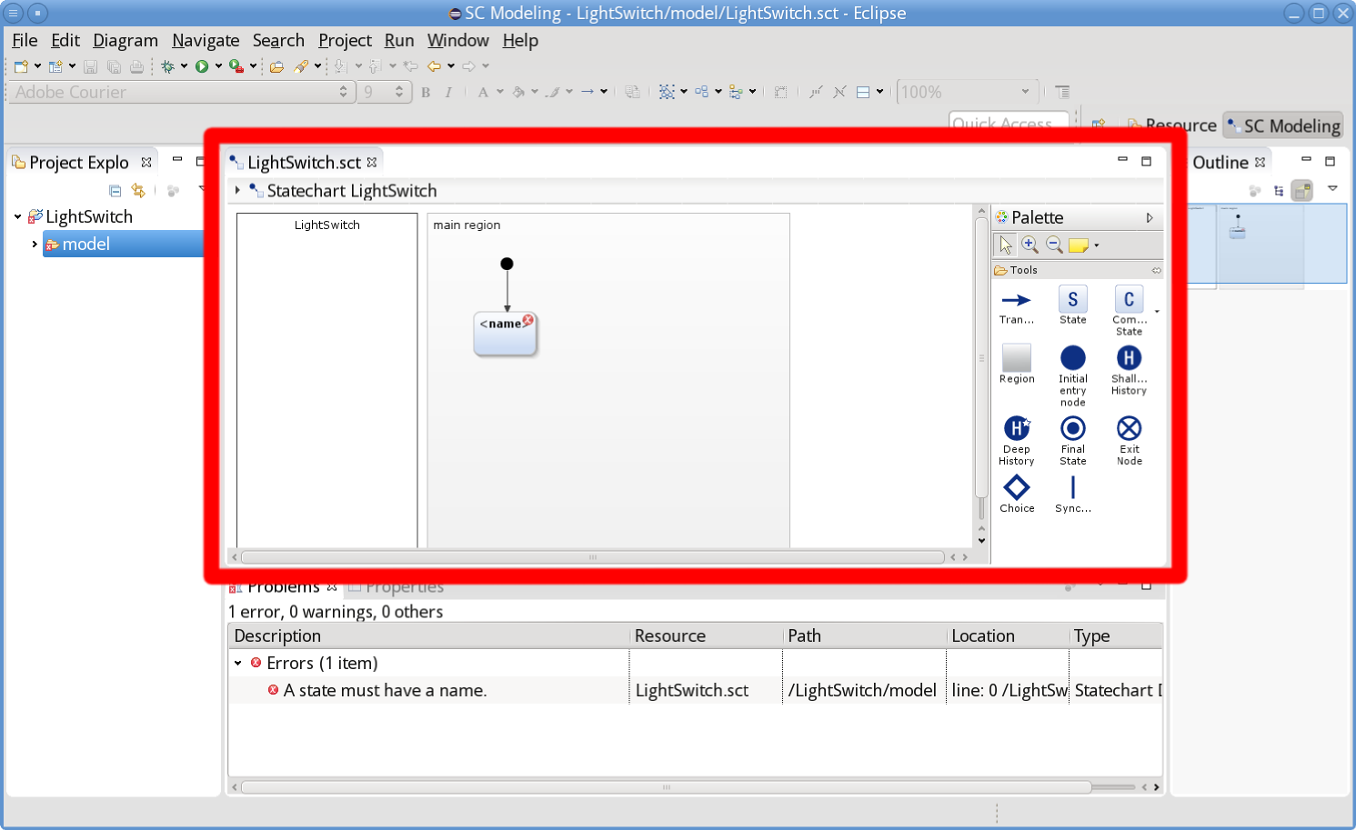Click the Open Type folder toolbar icon
The image size is (1356, 830).
point(276,66)
